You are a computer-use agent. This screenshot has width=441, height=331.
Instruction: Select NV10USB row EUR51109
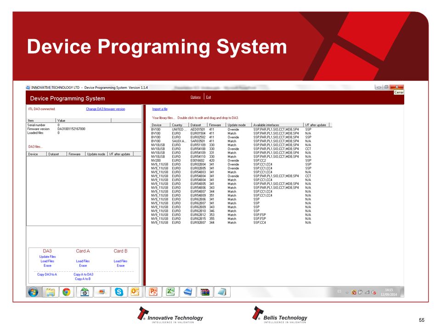click(241, 145)
